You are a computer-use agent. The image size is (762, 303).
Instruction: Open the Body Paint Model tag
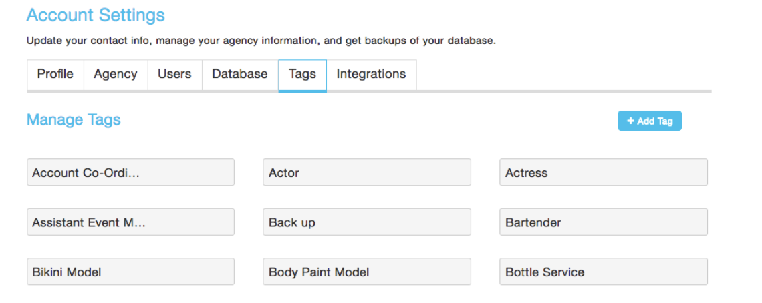pyautogui.click(x=366, y=272)
